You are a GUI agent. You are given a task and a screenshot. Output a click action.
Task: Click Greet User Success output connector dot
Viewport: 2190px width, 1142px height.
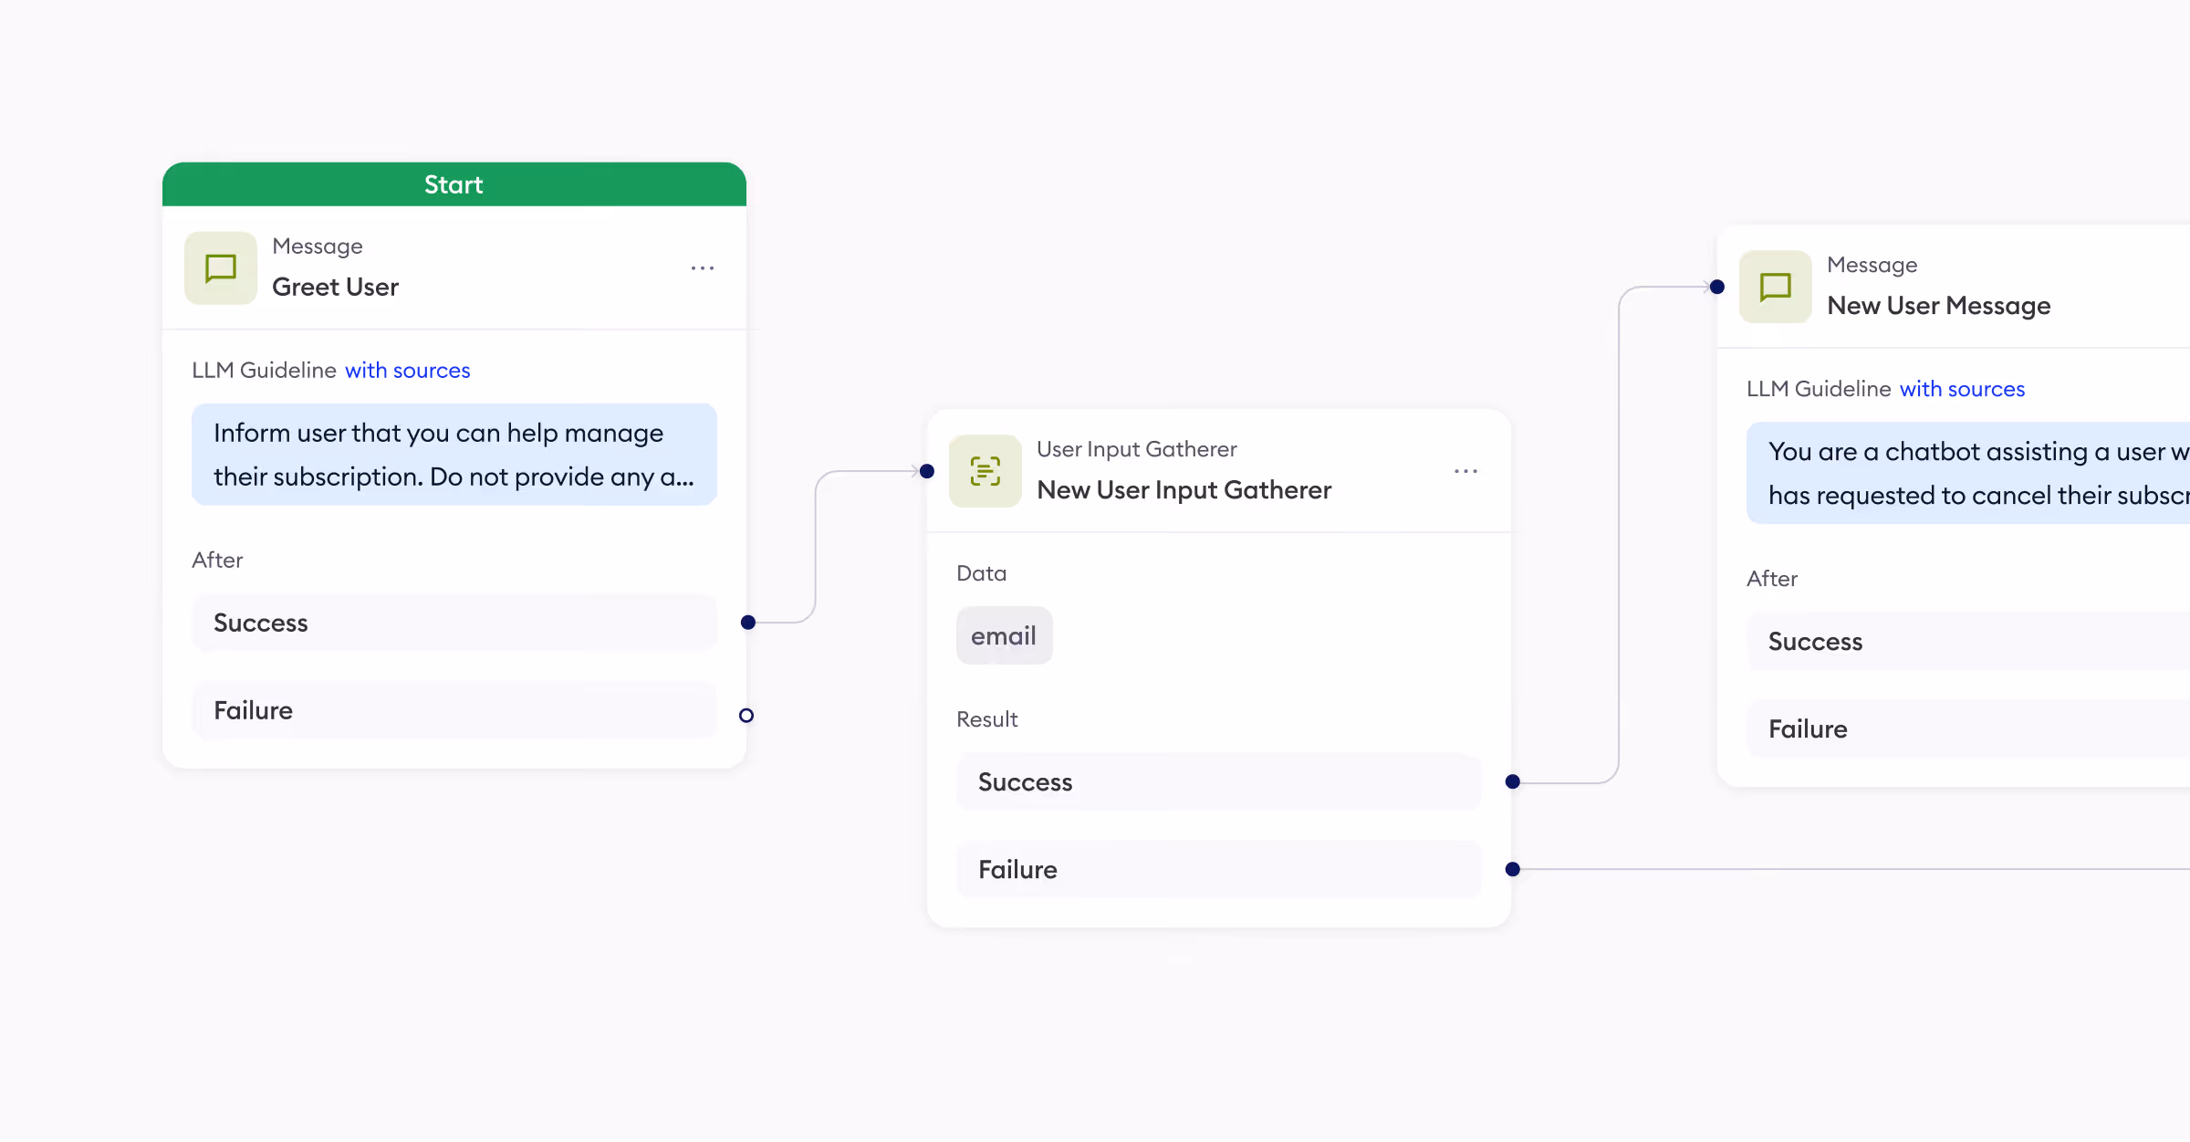[748, 623]
